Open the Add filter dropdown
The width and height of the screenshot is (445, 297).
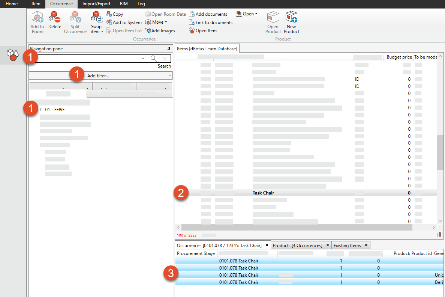click(x=170, y=76)
